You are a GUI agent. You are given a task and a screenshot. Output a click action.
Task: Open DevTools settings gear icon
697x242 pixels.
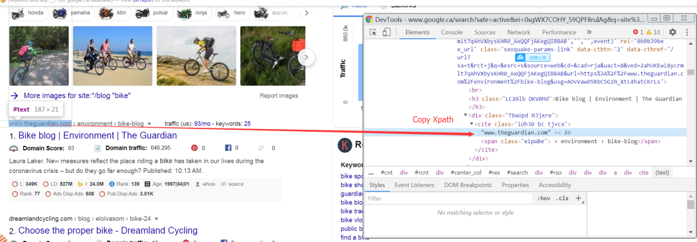click(x=672, y=32)
